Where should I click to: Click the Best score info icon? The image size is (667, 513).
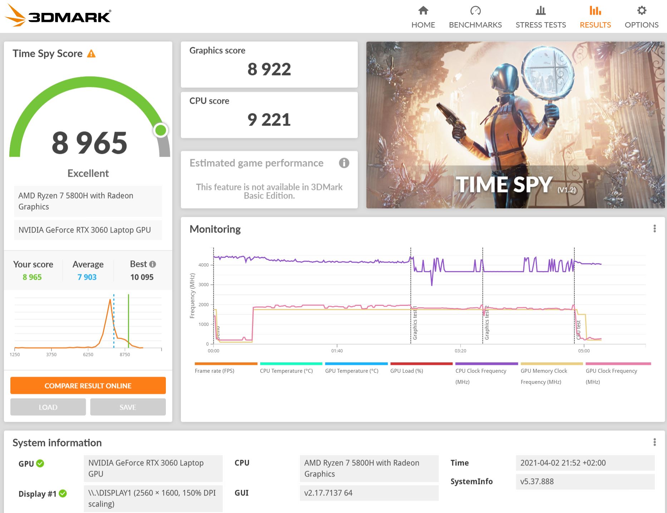pos(153,264)
